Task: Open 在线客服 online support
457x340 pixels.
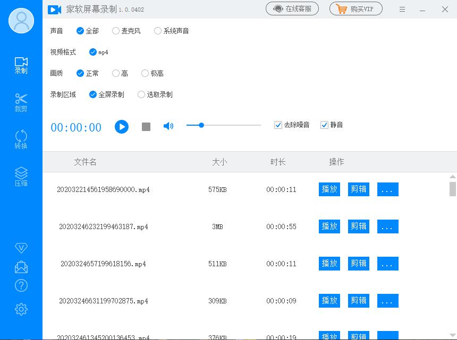Action: [292, 8]
